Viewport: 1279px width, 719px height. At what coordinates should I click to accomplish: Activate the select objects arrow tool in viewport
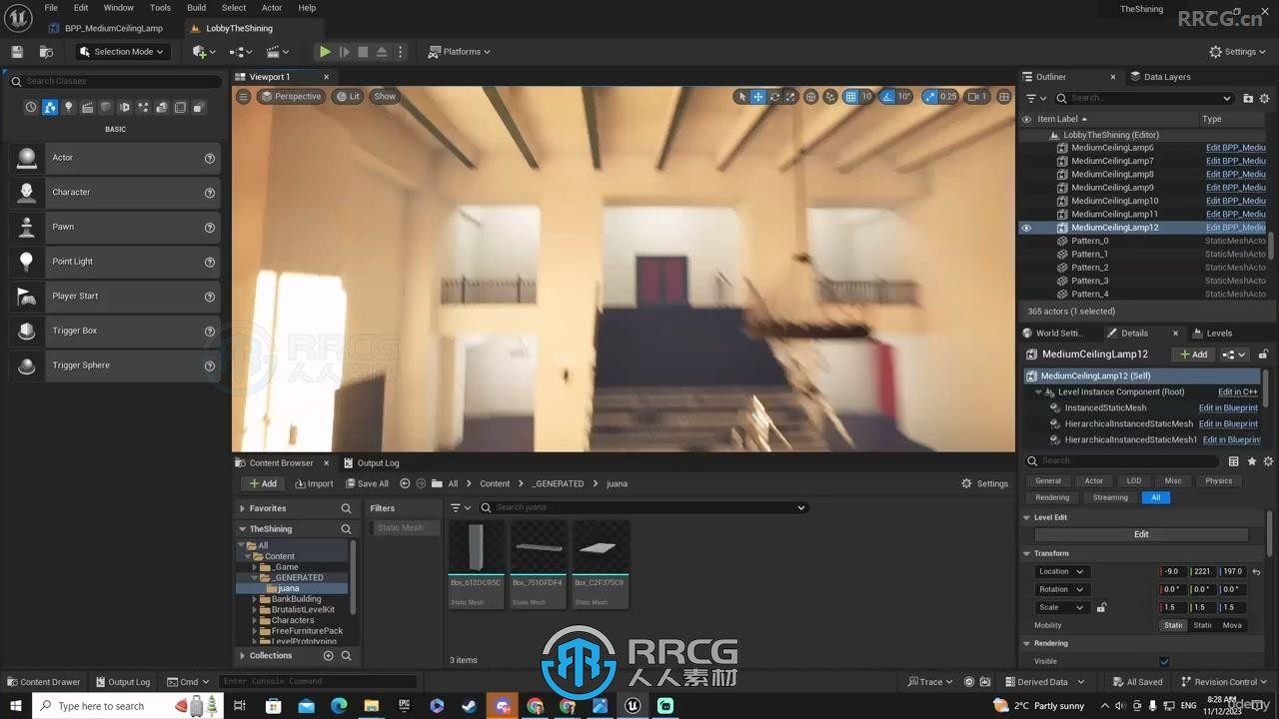pos(741,97)
